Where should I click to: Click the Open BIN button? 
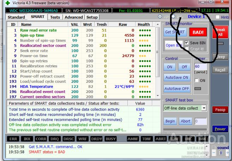[x=173, y=45]
